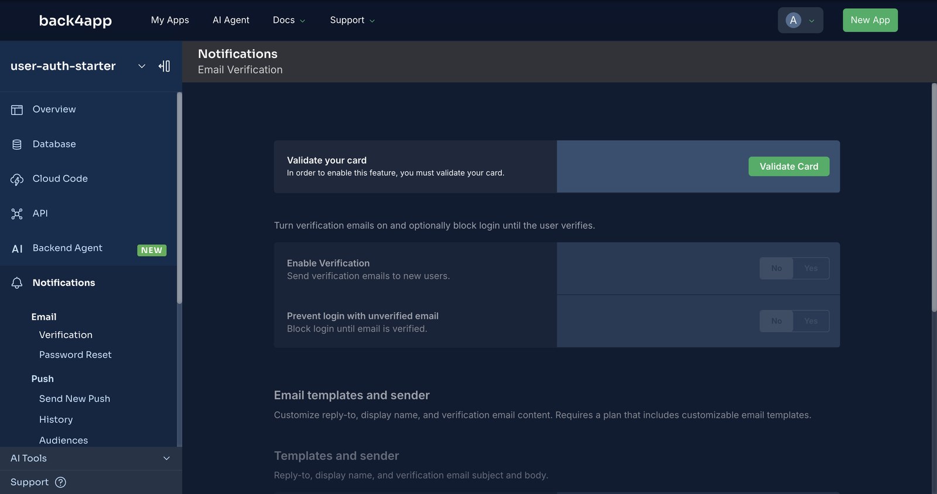The image size is (937, 494).
Task: Set Enable Verification to Yes
Action: click(x=811, y=268)
